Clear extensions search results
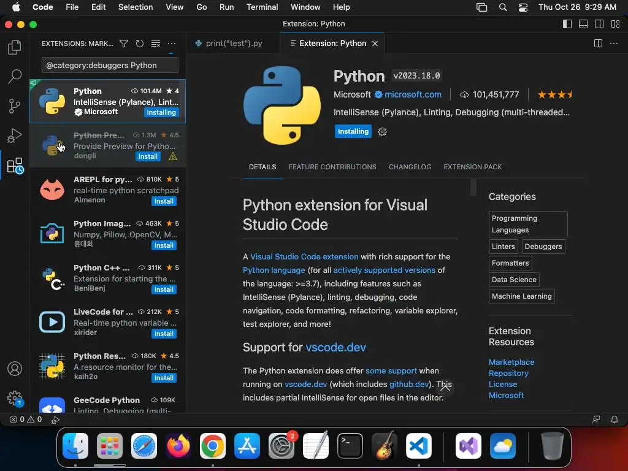This screenshot has height=471, width=628. click(156, 44)
